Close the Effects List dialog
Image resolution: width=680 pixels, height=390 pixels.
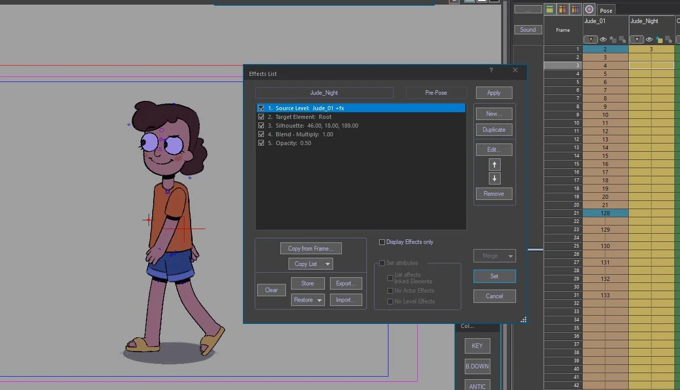click(516, 71)
